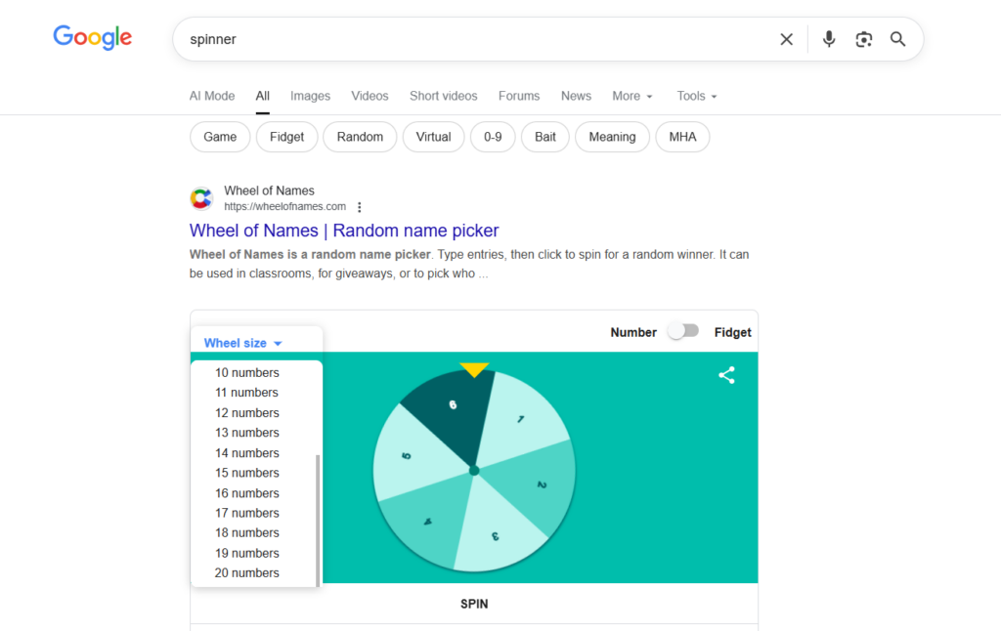
Task: Click the wheel size list scrollbar
Action: [x=318, y=520]
